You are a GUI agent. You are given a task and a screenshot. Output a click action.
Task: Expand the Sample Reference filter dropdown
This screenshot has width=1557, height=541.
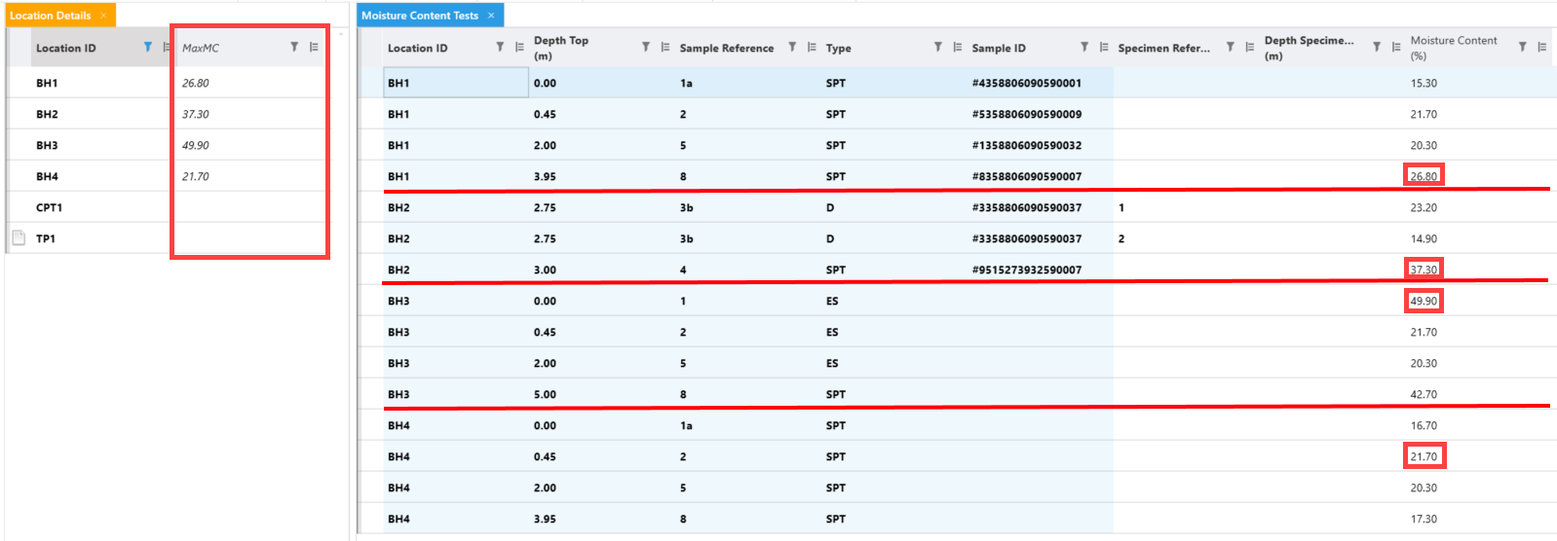point(792,47)
